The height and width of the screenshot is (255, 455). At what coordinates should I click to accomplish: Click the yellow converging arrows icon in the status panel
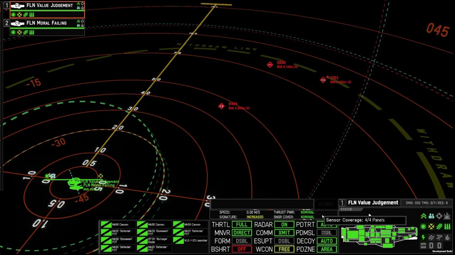pyautogui.click(x=431, y=227)
